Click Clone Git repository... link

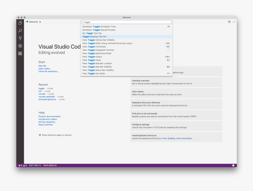pyautogui.click(x=49, y=71)
